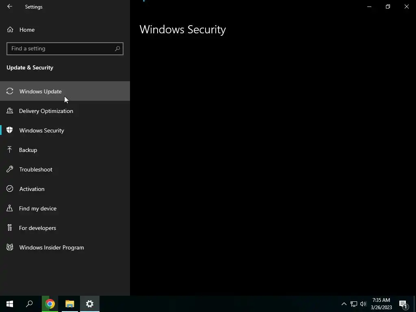This screenshot has height=312, width=416.
Task: Click the Windows Update refresh arrows icon
Action: pyautogui.click(x=10, y=91)
